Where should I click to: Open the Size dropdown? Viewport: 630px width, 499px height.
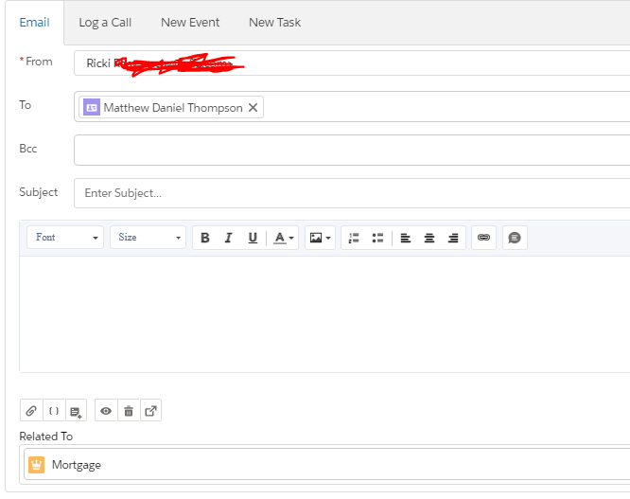tap(149, 238)
